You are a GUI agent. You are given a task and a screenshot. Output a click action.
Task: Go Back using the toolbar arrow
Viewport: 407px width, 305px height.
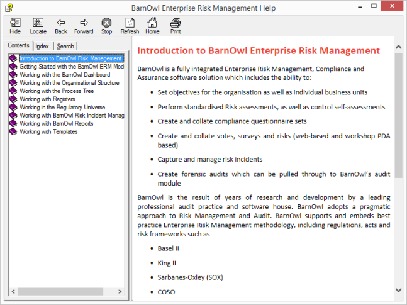tap(61, 26)
